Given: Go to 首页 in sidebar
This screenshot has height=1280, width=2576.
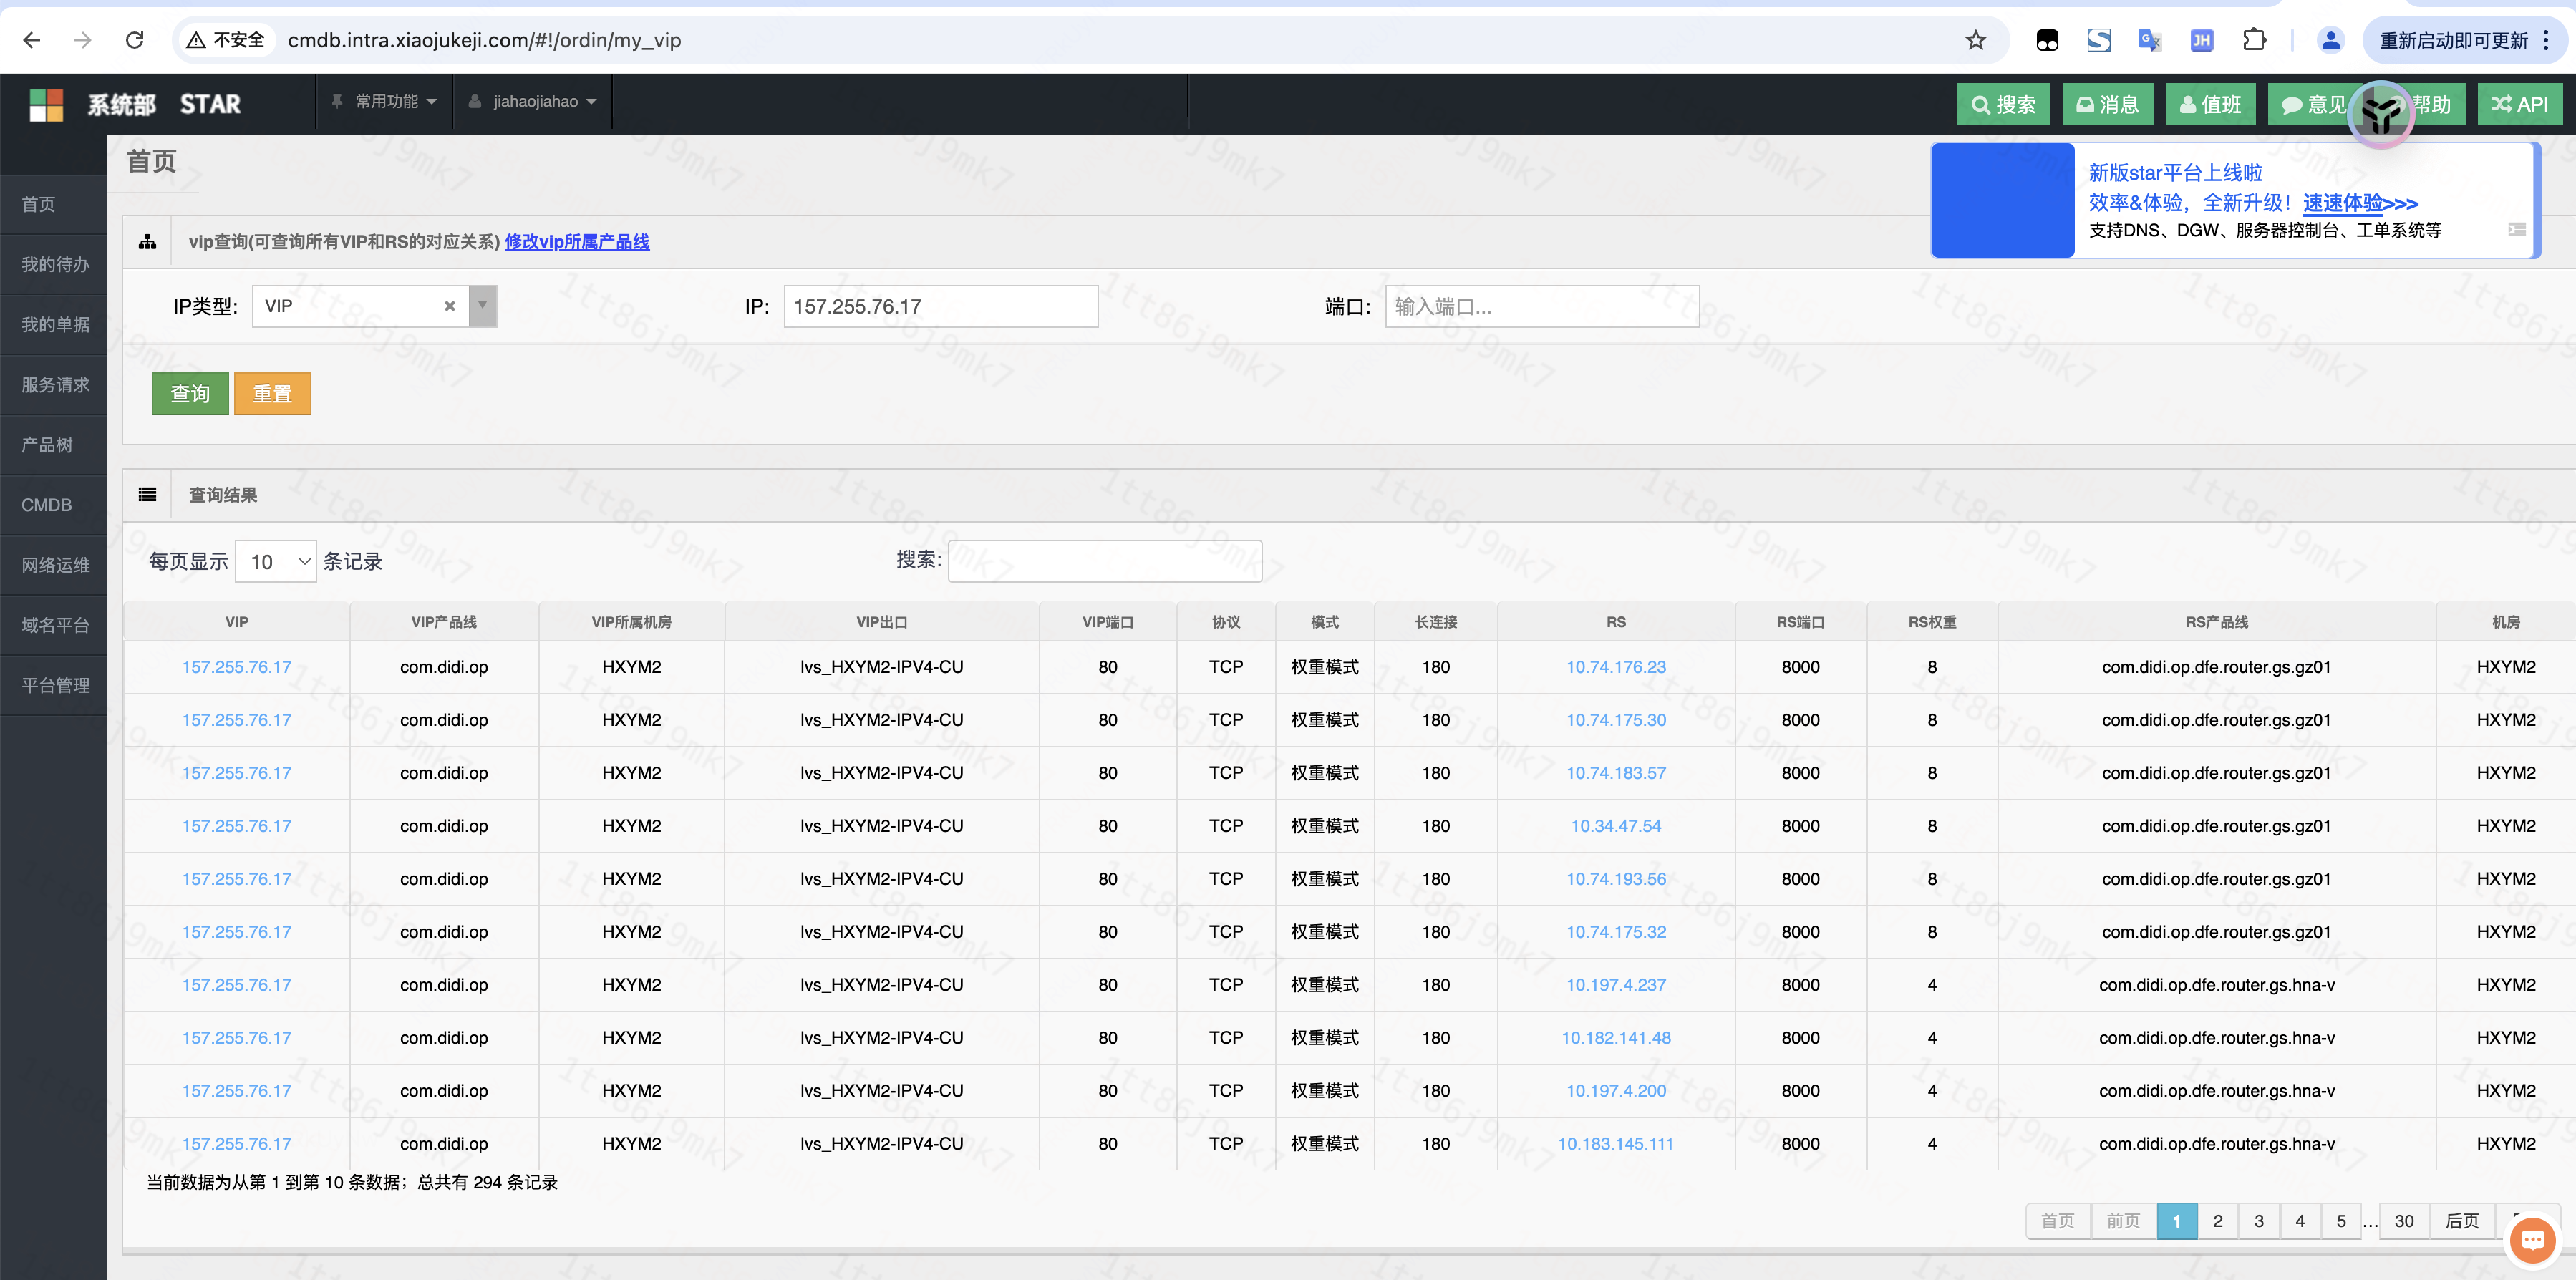Looking at the screenshot, I should click(x=53, y=204).
